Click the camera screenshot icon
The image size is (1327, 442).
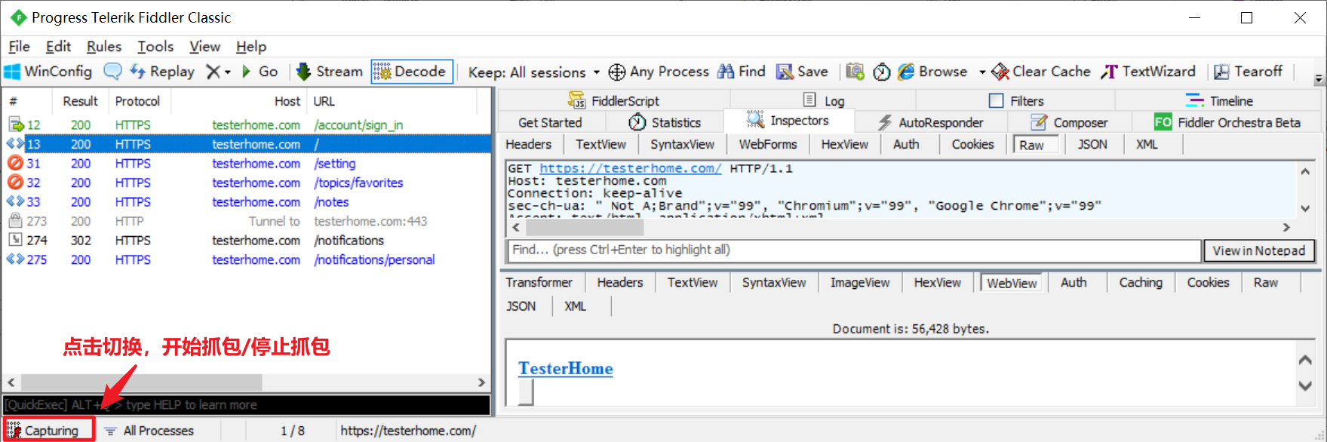855,72
